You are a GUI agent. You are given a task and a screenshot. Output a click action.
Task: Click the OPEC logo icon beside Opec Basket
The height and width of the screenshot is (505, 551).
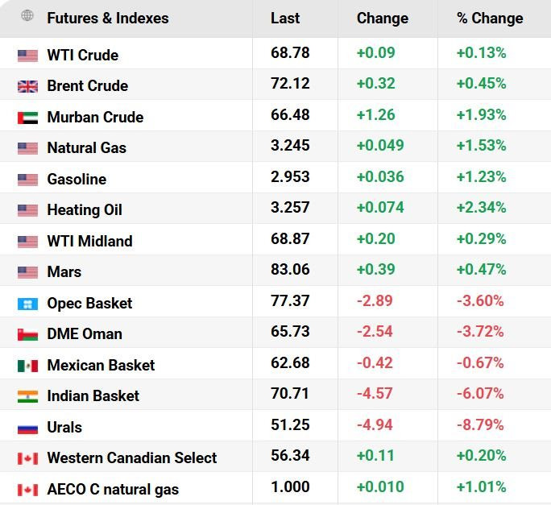click(x=27, y=304)
